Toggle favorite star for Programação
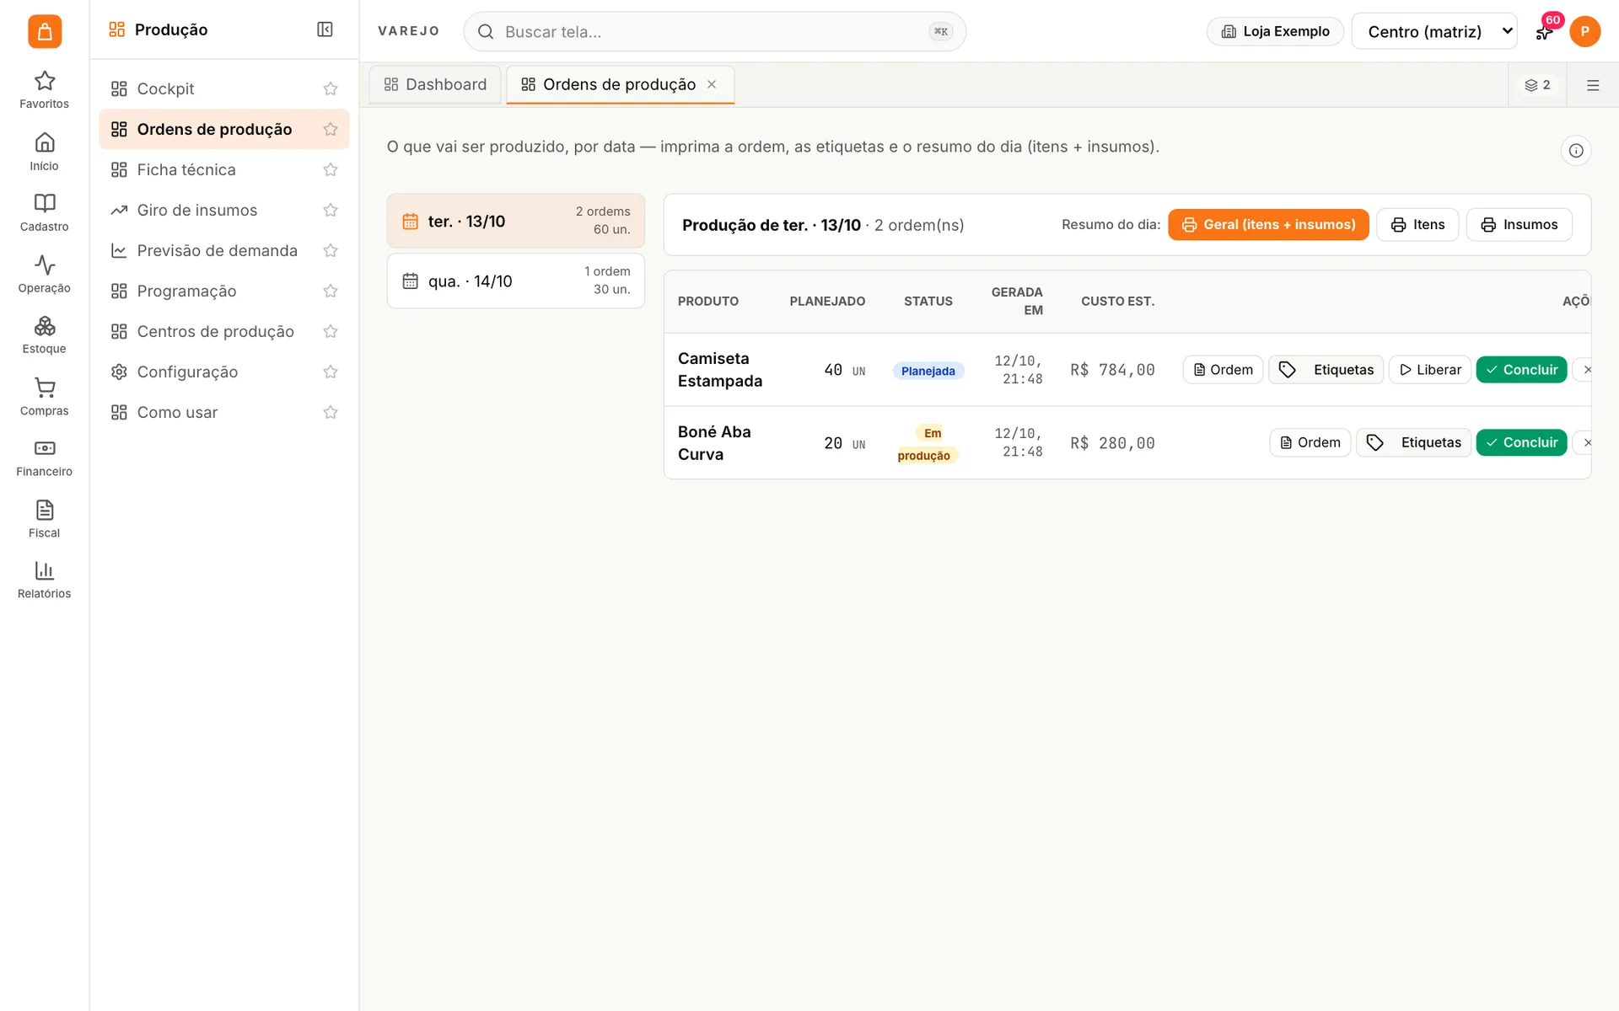The image size is (1619, 1011). (331, 291)
